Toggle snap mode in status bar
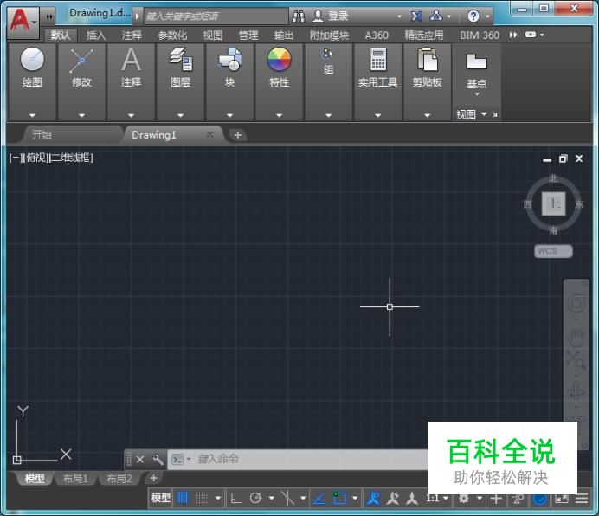599x516 pixels. [201, 498]
